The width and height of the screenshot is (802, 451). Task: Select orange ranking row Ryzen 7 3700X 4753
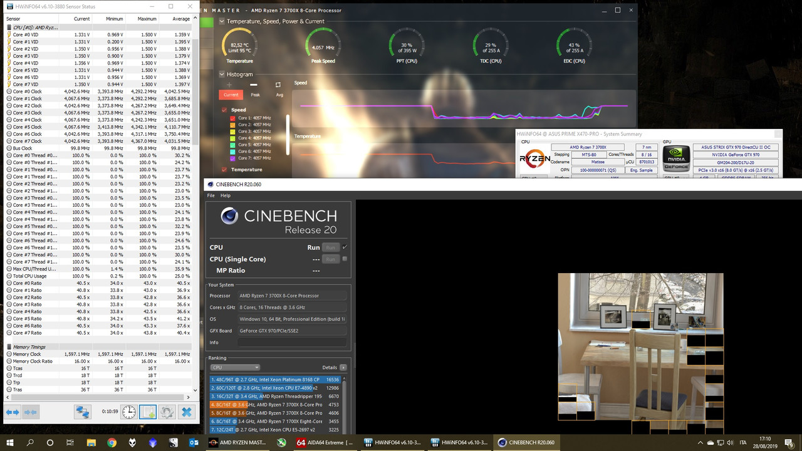[276, 405]
